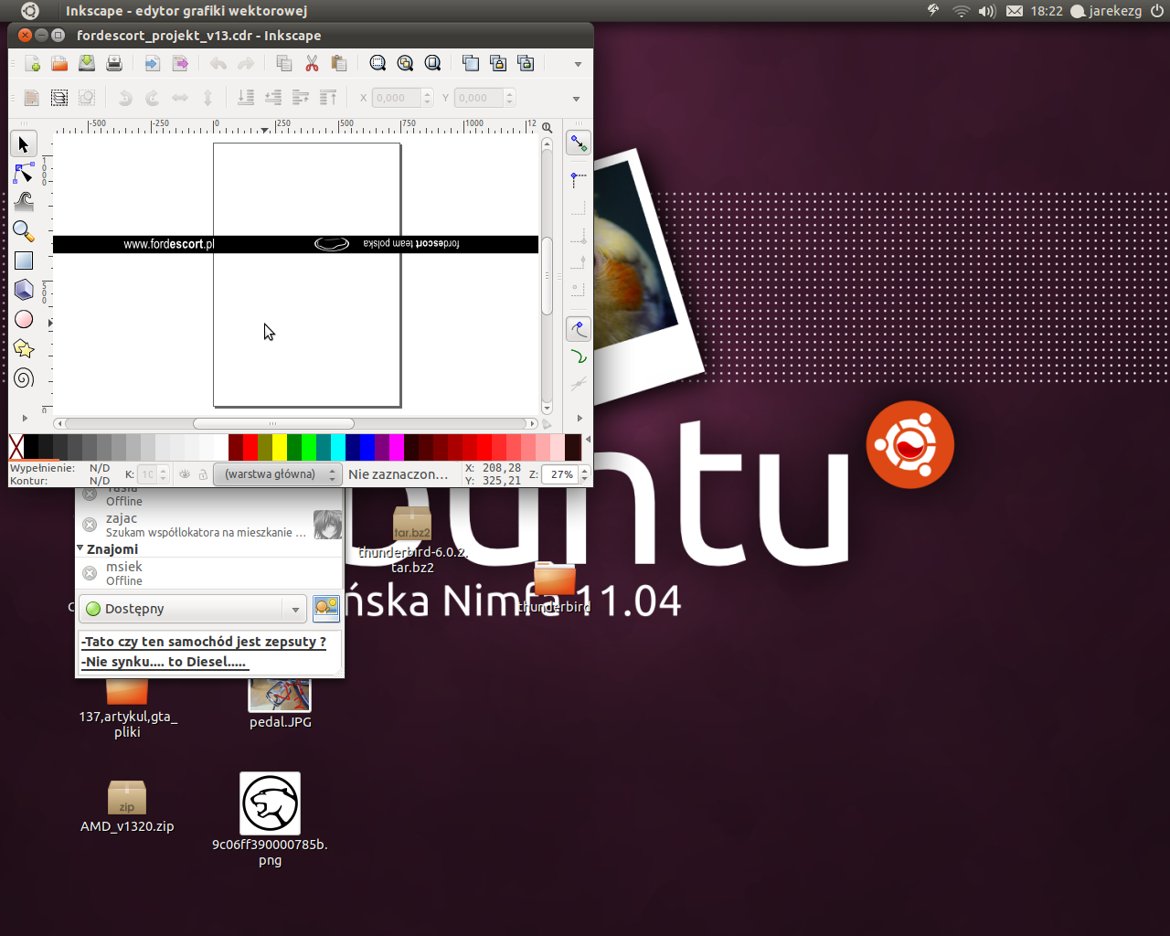The height and width of the screenshot is (936, 1170).
Task: Click the zoom percentage field
Action: pyautogui.click(x=560, y=474)
